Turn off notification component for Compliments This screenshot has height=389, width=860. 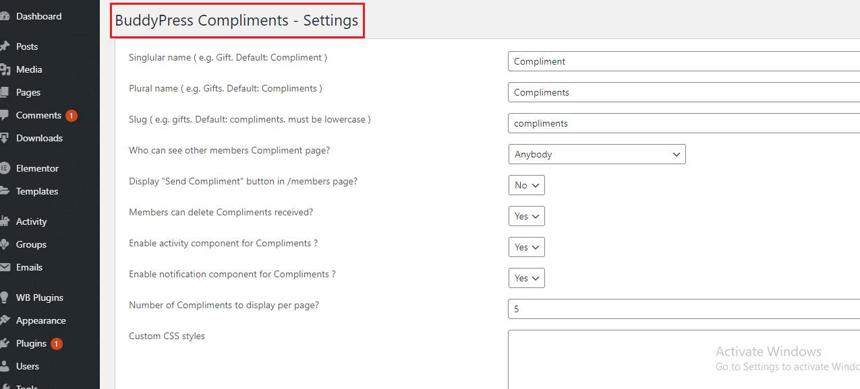(x=526, y=278)
